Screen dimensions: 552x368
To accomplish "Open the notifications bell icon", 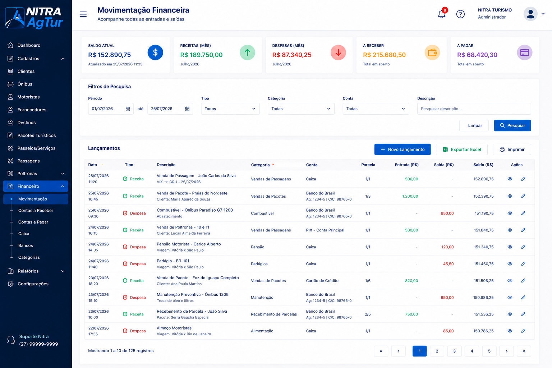I will (x=441, y=14).
